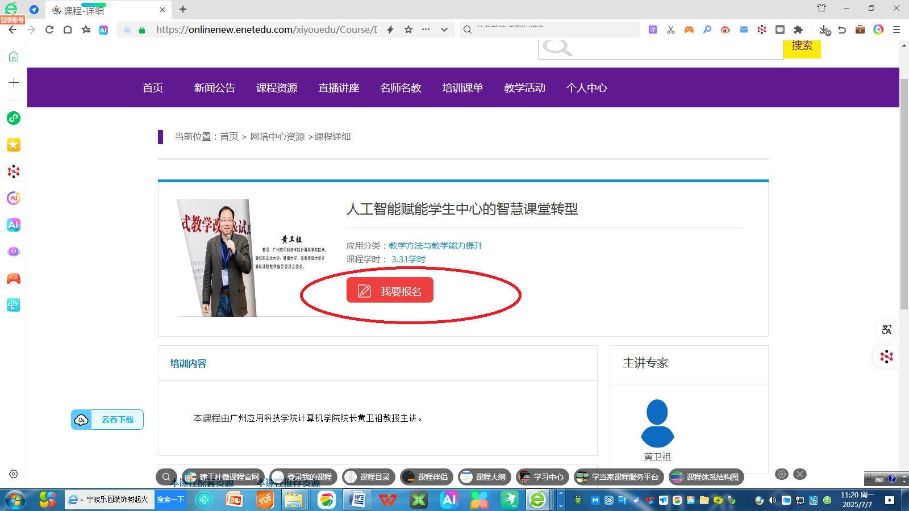This screenshot has width=909, height=511.
Task: Expand the address bar dropdown arrow
Action: coord(444,30)
